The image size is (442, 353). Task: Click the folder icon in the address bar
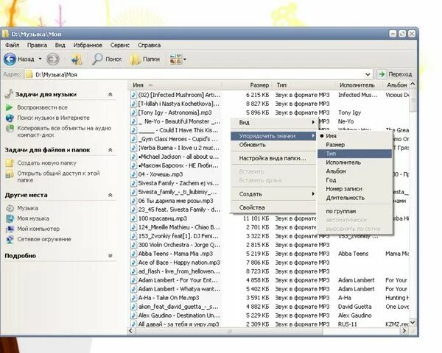(x=29, y=74)
